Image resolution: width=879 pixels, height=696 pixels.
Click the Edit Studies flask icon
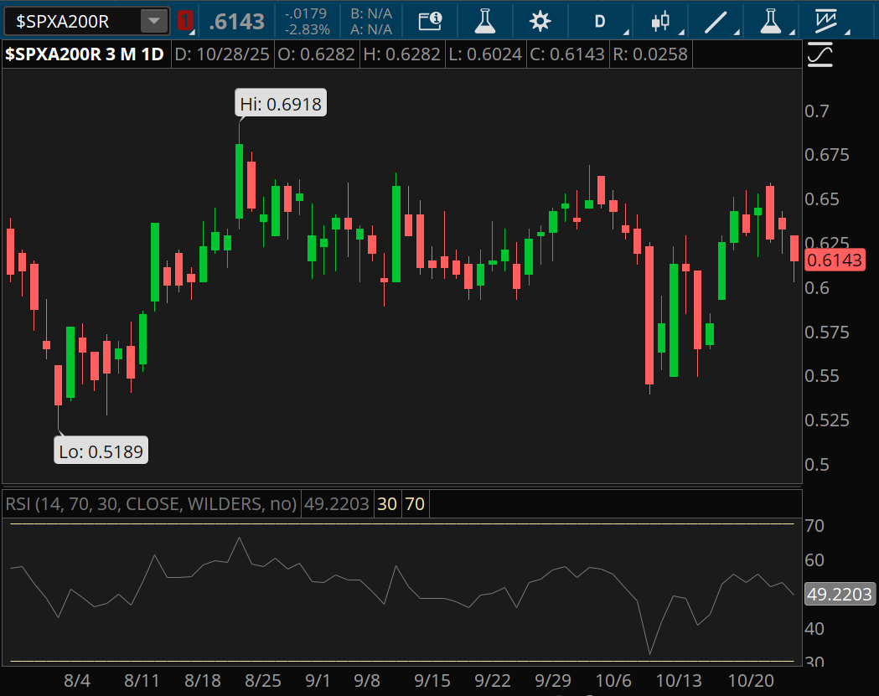[484, 21]
